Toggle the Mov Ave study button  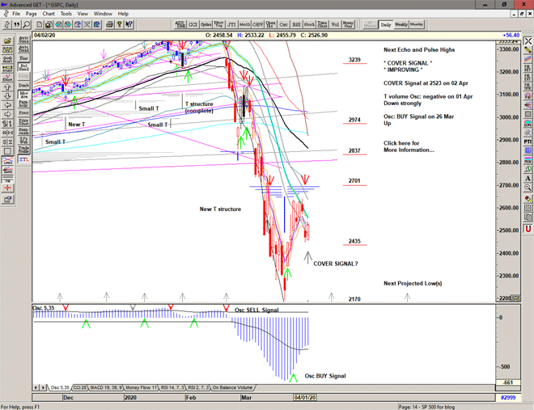pyautogui.click(x=23, y=95)
